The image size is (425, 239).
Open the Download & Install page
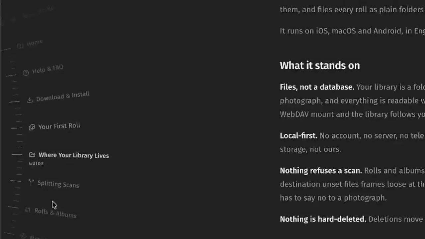(63, 97)
